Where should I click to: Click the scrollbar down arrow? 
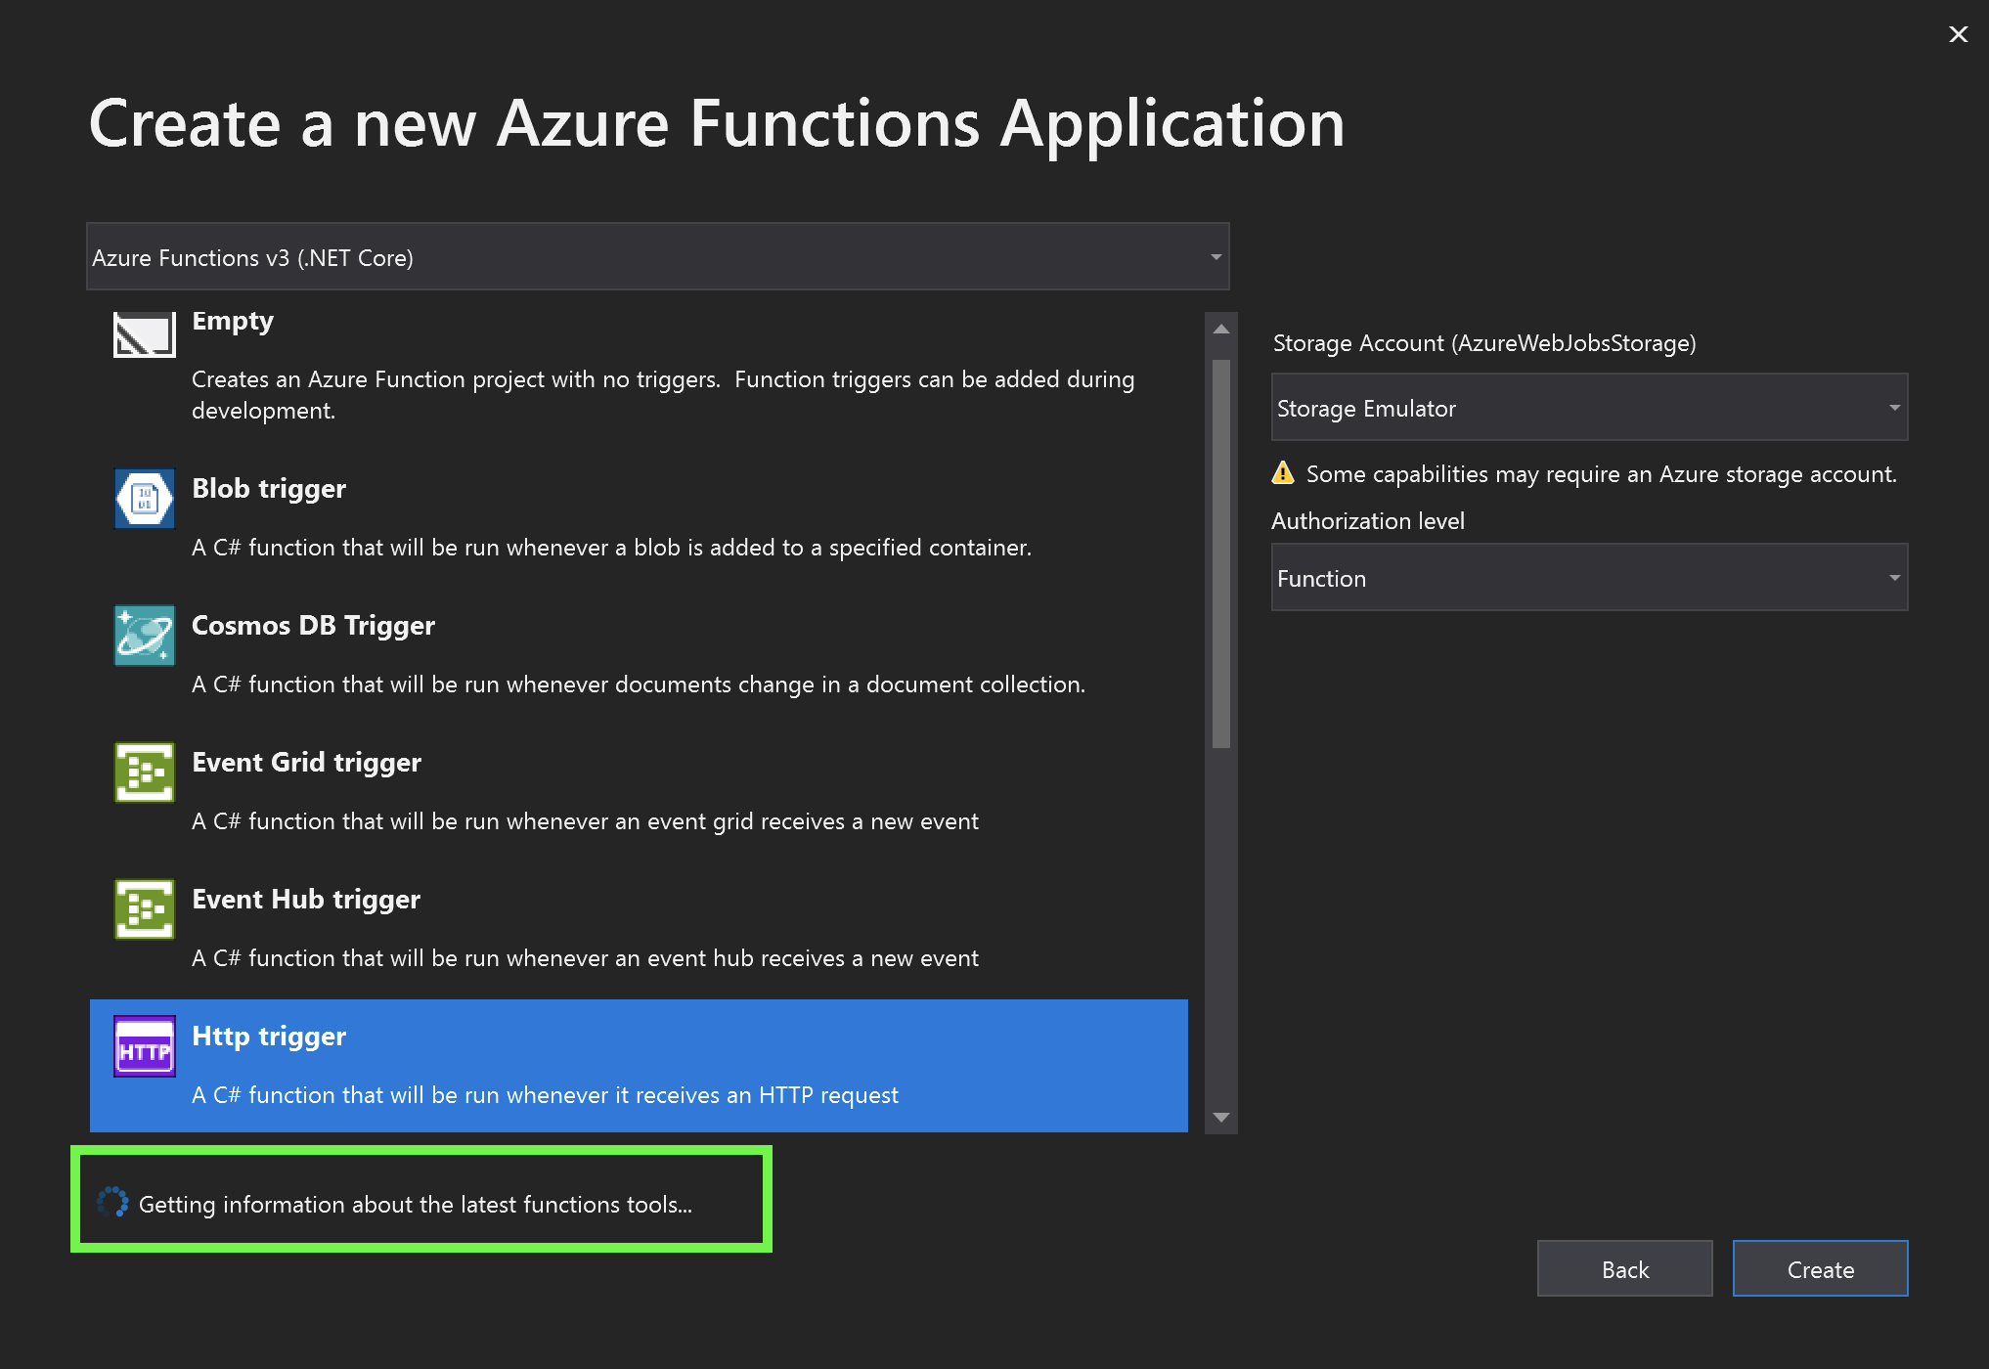pos(1220,1118)
